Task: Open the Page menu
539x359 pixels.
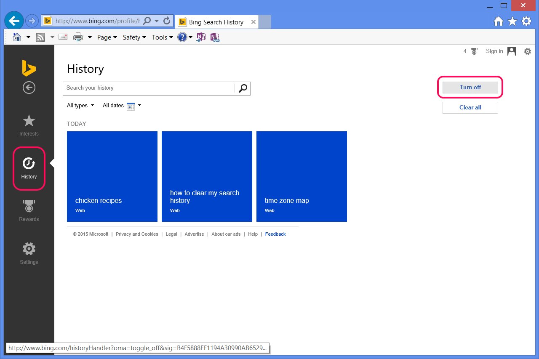Action: point(107,37)
